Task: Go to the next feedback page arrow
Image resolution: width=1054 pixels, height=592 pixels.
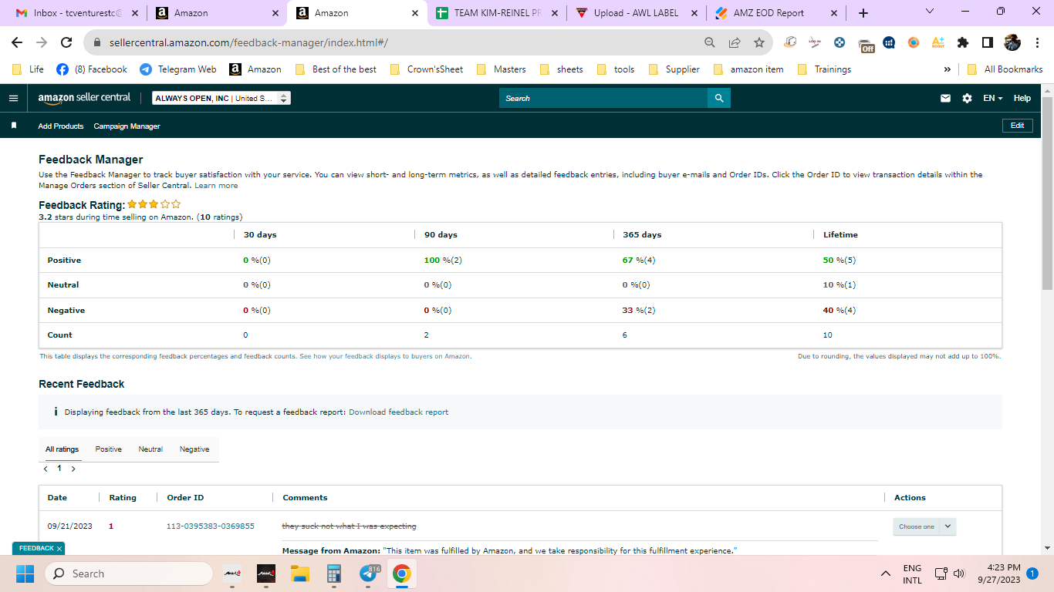Action: click(x=73, y=469)
